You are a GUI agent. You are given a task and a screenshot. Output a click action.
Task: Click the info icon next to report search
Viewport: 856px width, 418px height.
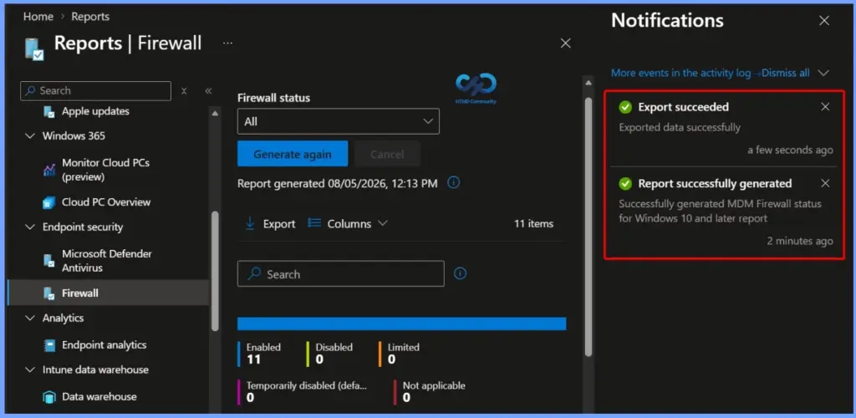click(461, 273)
